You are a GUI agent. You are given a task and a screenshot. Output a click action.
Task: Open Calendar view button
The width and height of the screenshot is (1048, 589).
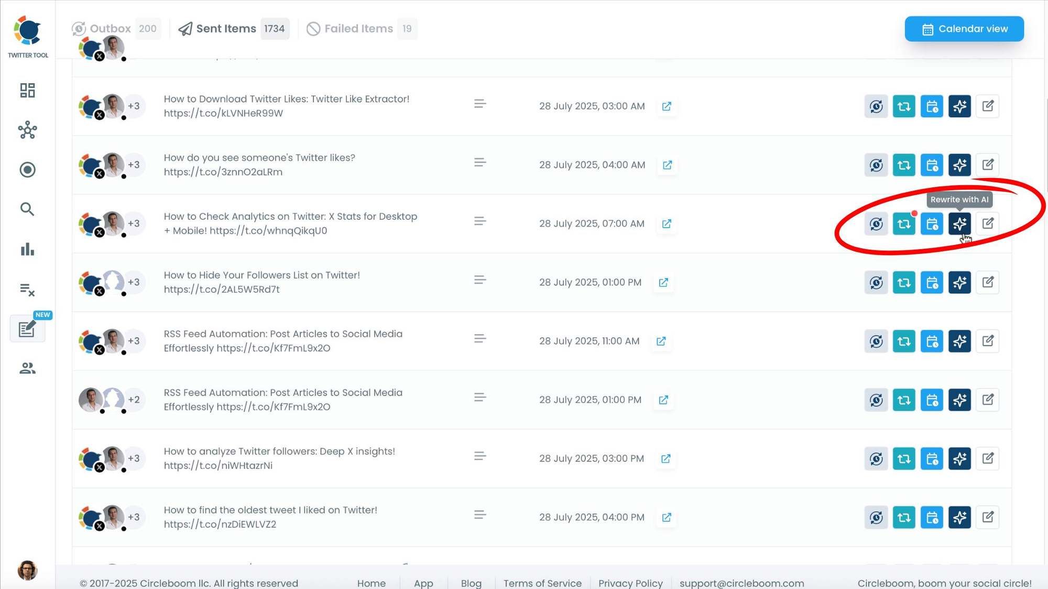(x=964, y=29)
